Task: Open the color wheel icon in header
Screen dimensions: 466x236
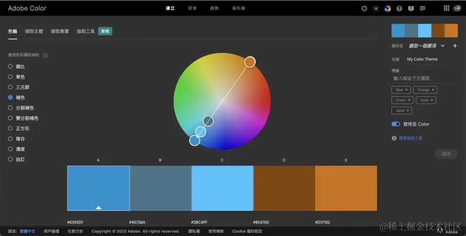Action: (x=387, y=9)
